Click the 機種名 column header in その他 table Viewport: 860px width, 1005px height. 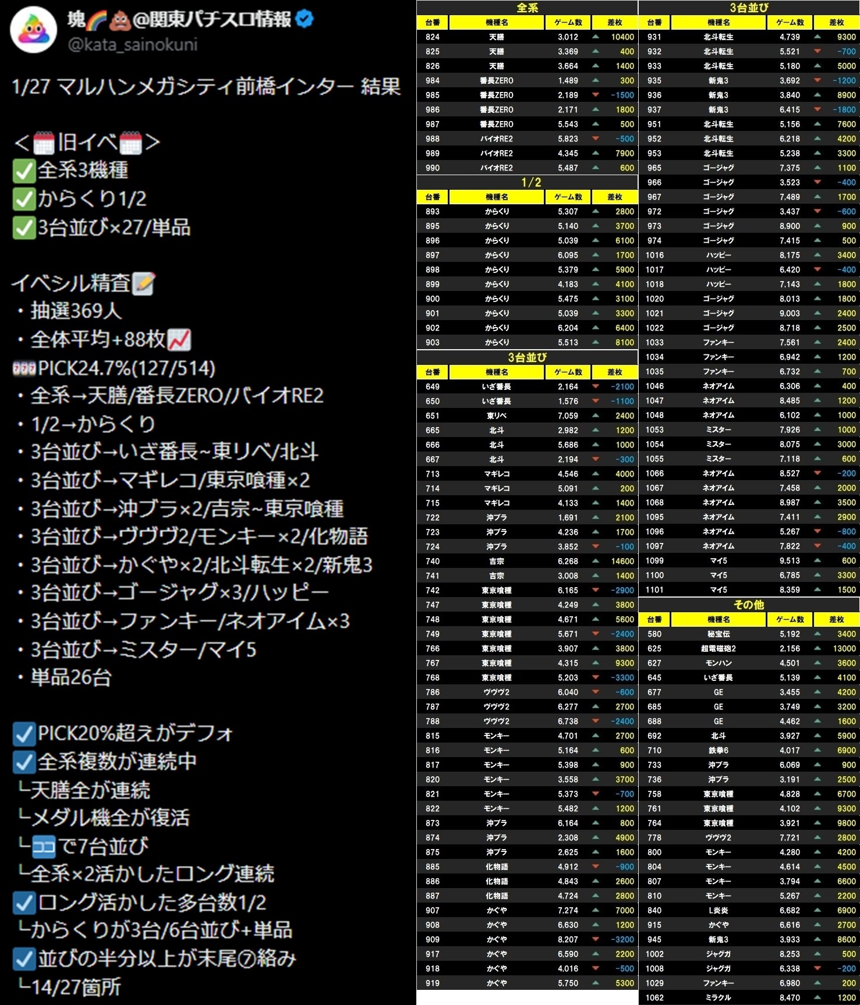pyautogui.click(x=719, y=619)
